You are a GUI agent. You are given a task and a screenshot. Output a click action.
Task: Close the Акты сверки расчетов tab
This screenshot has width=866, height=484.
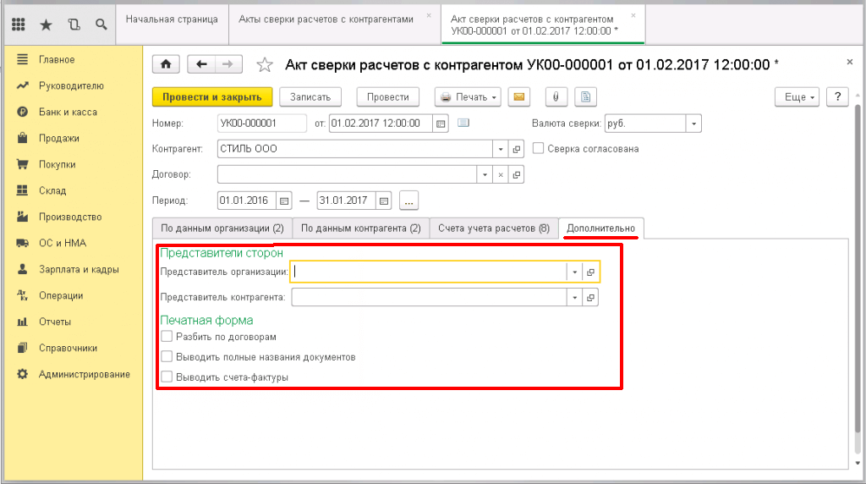click(429, 15)
